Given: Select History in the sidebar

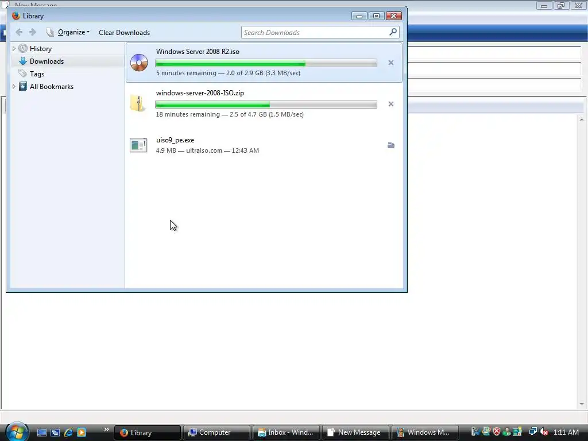Looking at the screenshot, I should (x=41, y=48).
